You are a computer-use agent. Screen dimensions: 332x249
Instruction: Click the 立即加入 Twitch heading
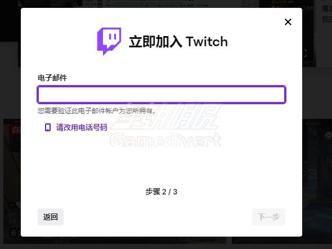click(178, 42)
